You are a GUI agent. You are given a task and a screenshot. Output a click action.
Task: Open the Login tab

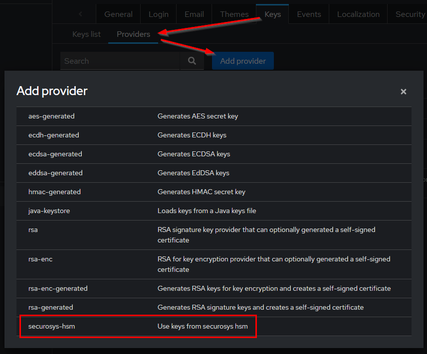coord(158,14)
